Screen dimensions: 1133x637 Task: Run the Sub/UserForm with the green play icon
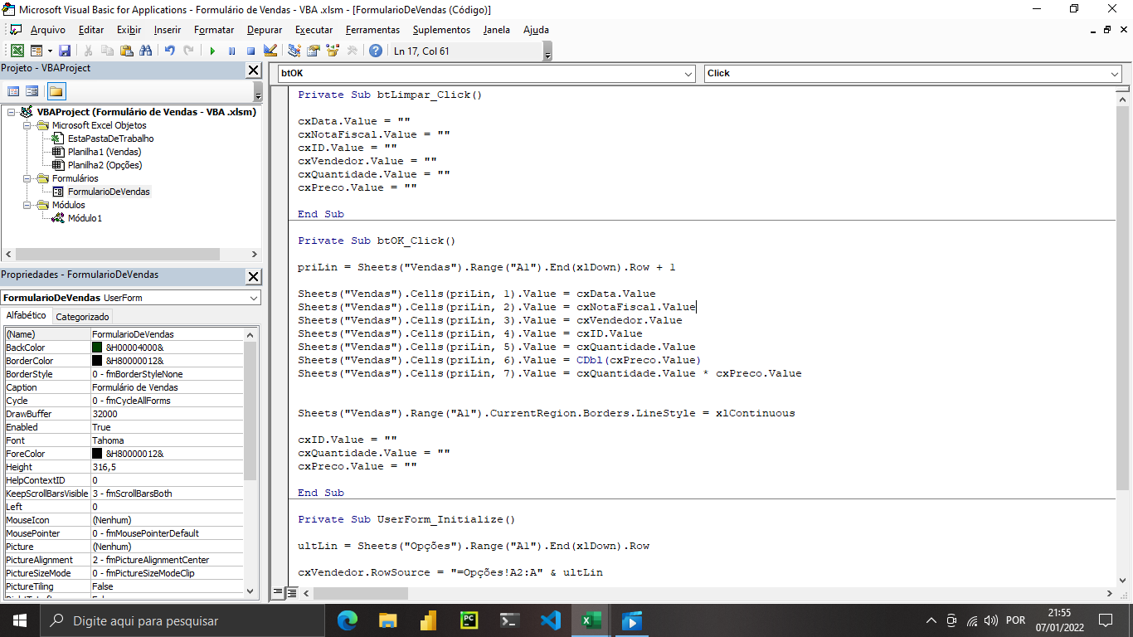pyautogui.click(x=214, y=50)
